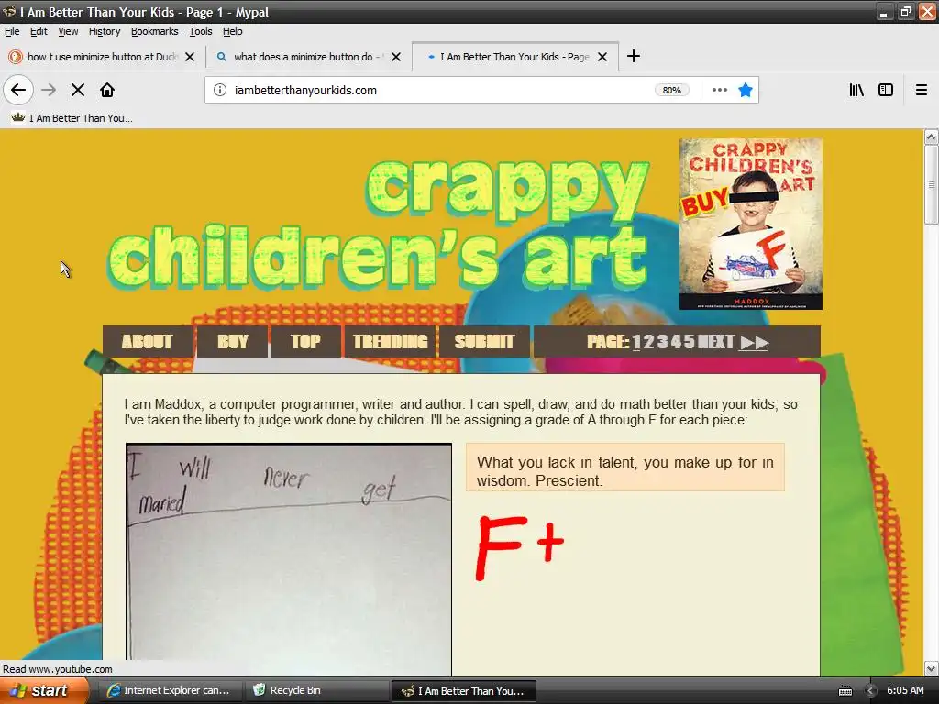Switch to 'Internet Explorer can...' taskbar window
939x704 pixels.
pyautogui.click(x=170, y=690)
